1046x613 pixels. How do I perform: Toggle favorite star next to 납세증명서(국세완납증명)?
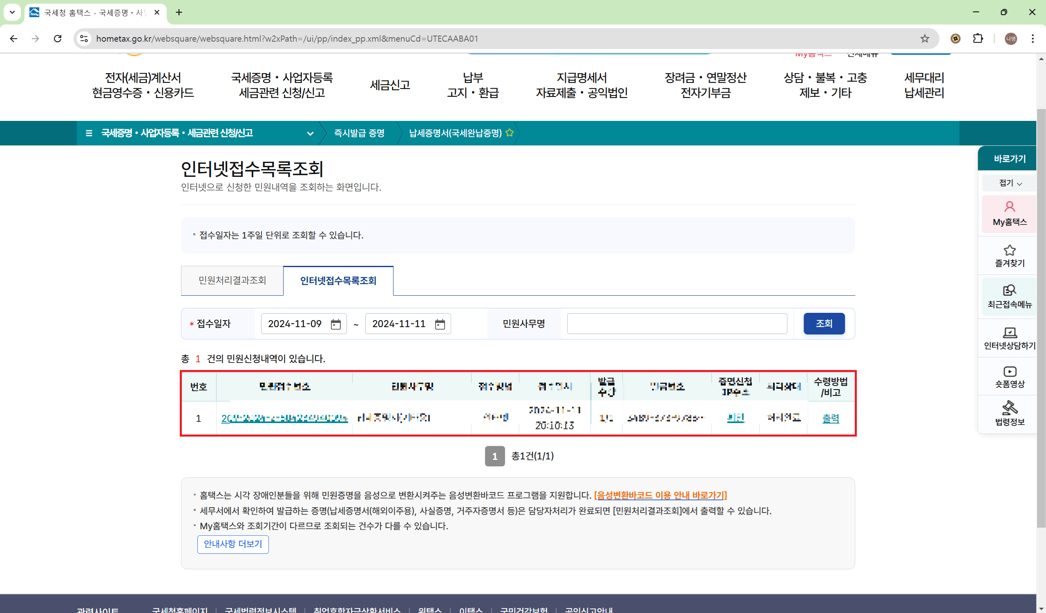coord(509,133)
